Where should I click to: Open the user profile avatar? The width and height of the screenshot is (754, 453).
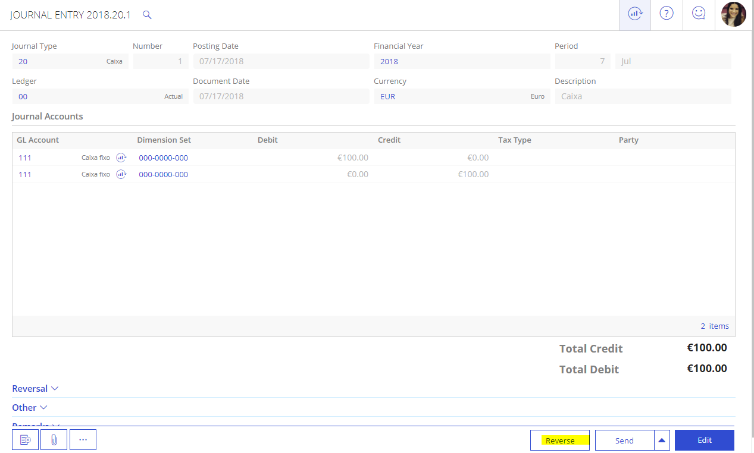(x=733, y=14)
